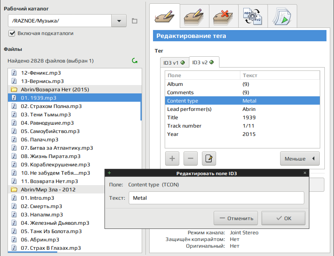Select the Title row with 1939
Screen dimensions: 334x256
click(x=242, y=118)
